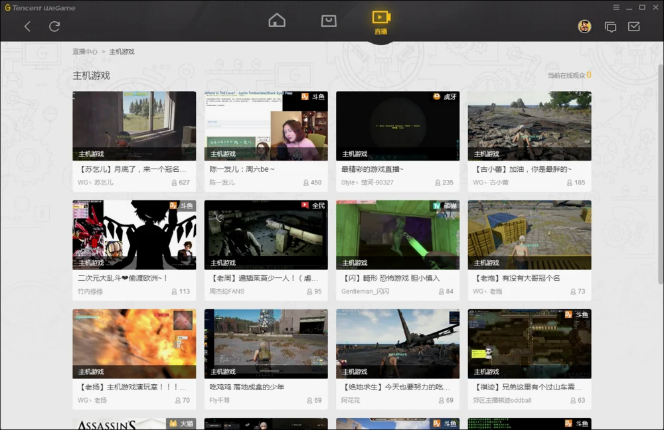Click title 二次元大乱斗❤偷渡欧洲~！
Screen dimensions: 664x430
(123, 278)
